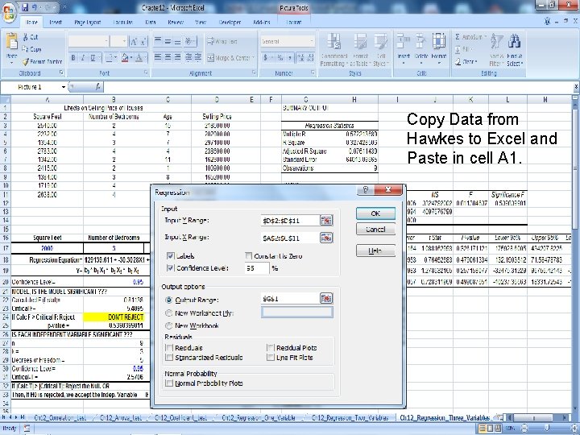This screenshot has width=580, height=435.
Task: Click OK in the Regression dialog
Action: (x=375, y=213)
